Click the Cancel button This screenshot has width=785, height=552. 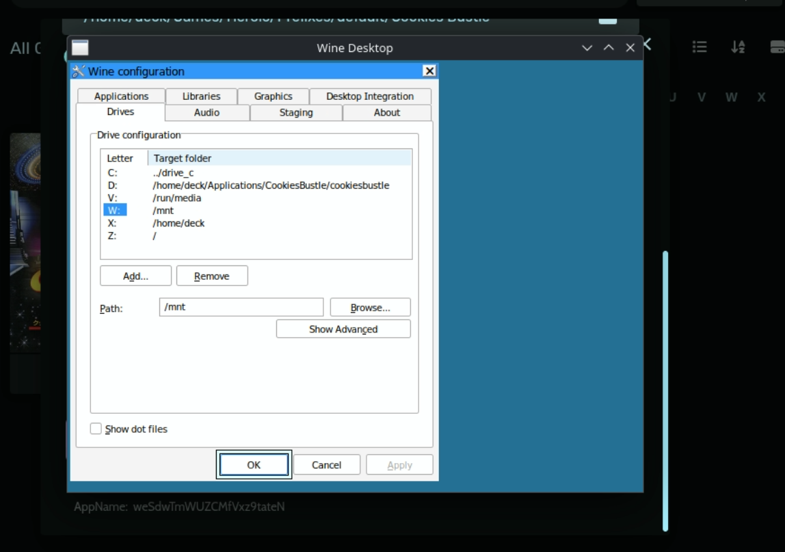pos(326,465)
